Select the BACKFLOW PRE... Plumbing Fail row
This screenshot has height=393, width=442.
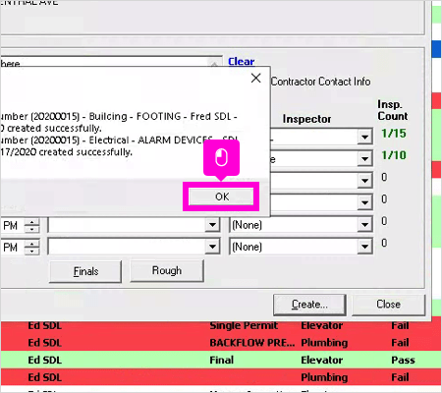tap(221, 343)
